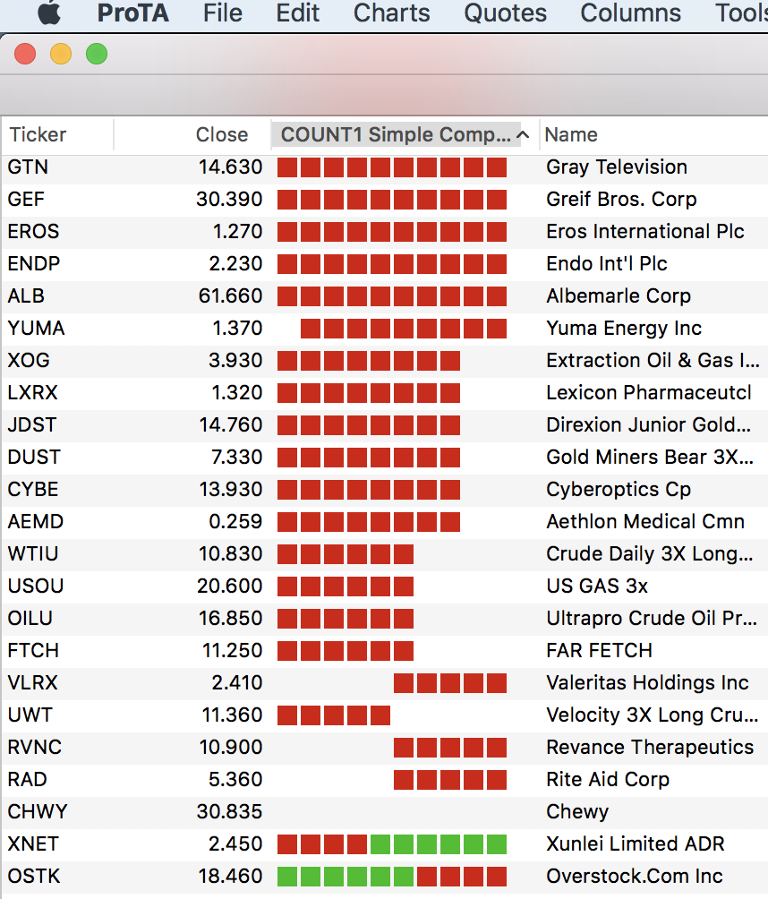Click the name Xunlei Limited ADR
Screen dimensions: 768x899
click(635, 844)
